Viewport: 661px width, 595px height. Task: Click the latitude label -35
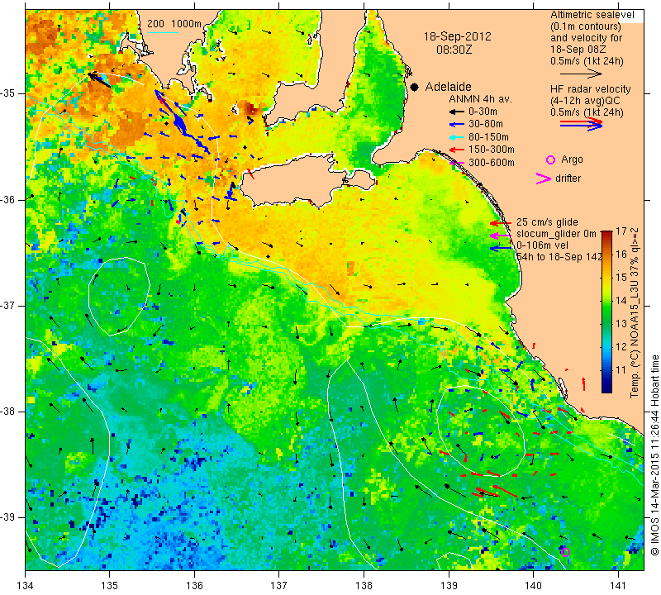[8, 93]
